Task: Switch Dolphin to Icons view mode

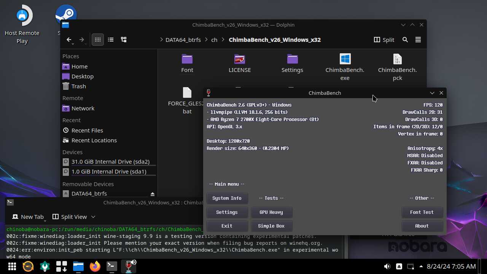Action: click(98, 40)
